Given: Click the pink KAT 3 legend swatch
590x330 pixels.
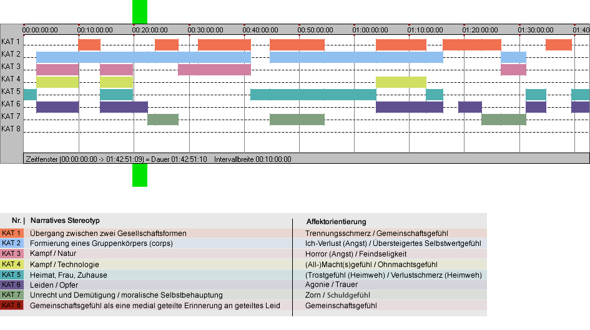Looking at the screenshot, I should pyautogui.click(x=12, y=254).
